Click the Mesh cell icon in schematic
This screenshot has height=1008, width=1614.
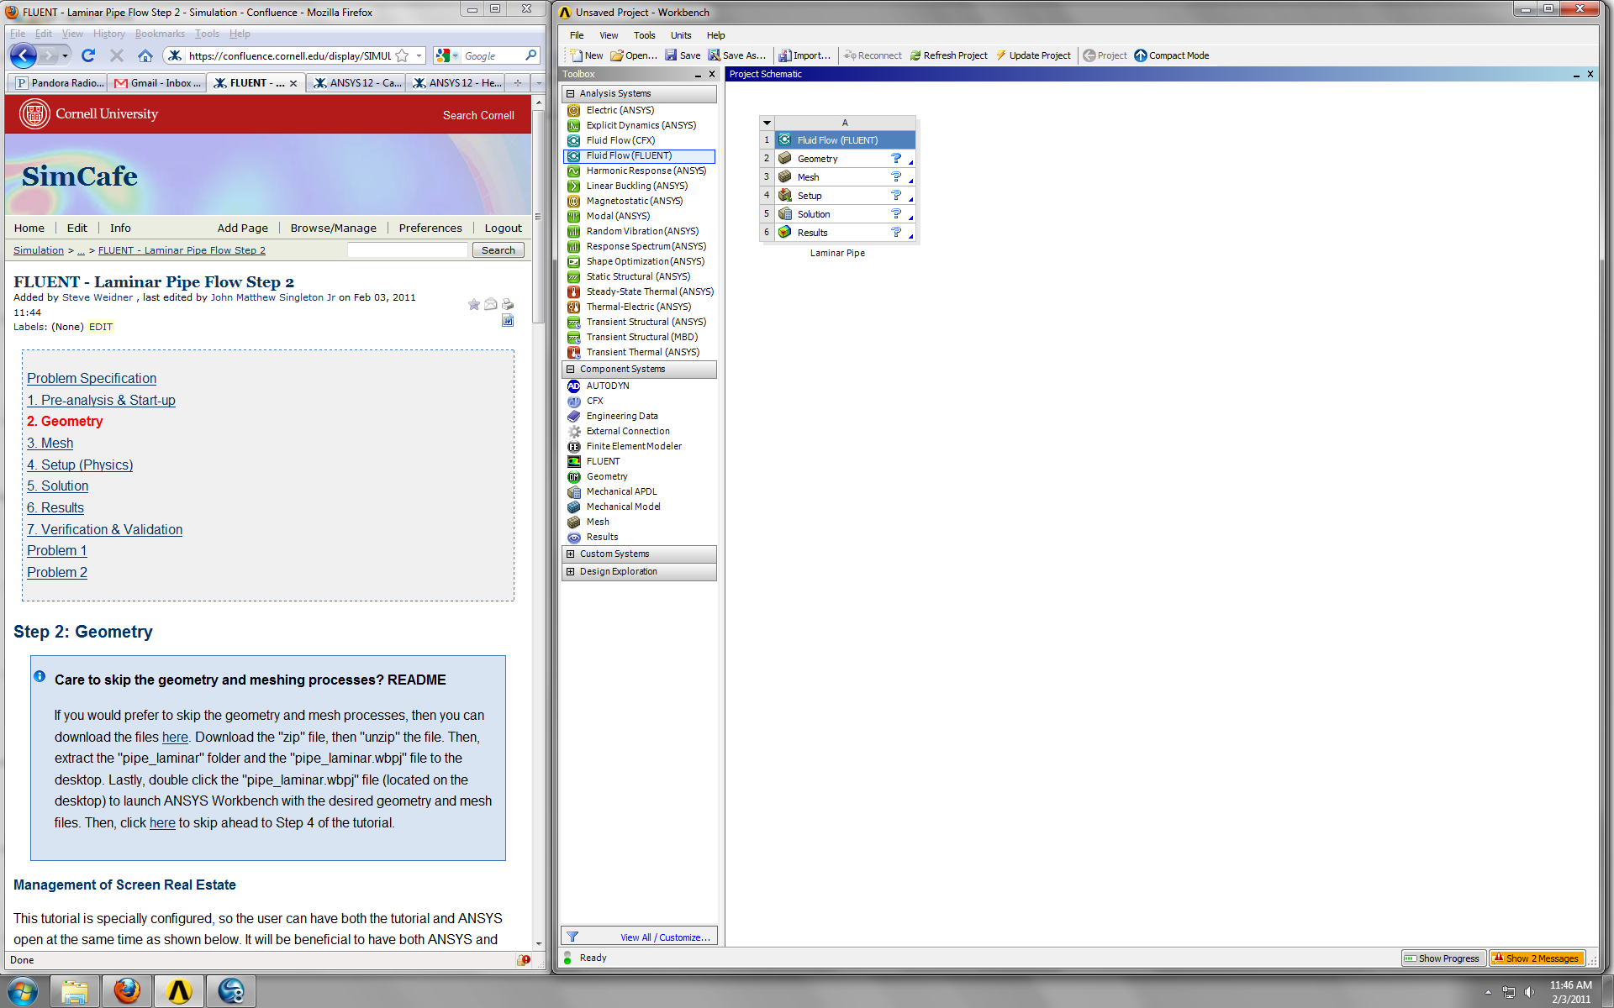click(x=785, y=176)
